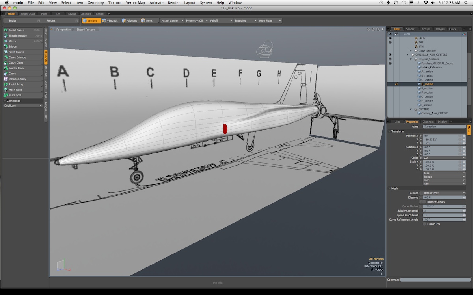Click the Shaded Texture viewport button
This screenshot has height=295, width=473.
pyautogui.click(x=86, y=29)
